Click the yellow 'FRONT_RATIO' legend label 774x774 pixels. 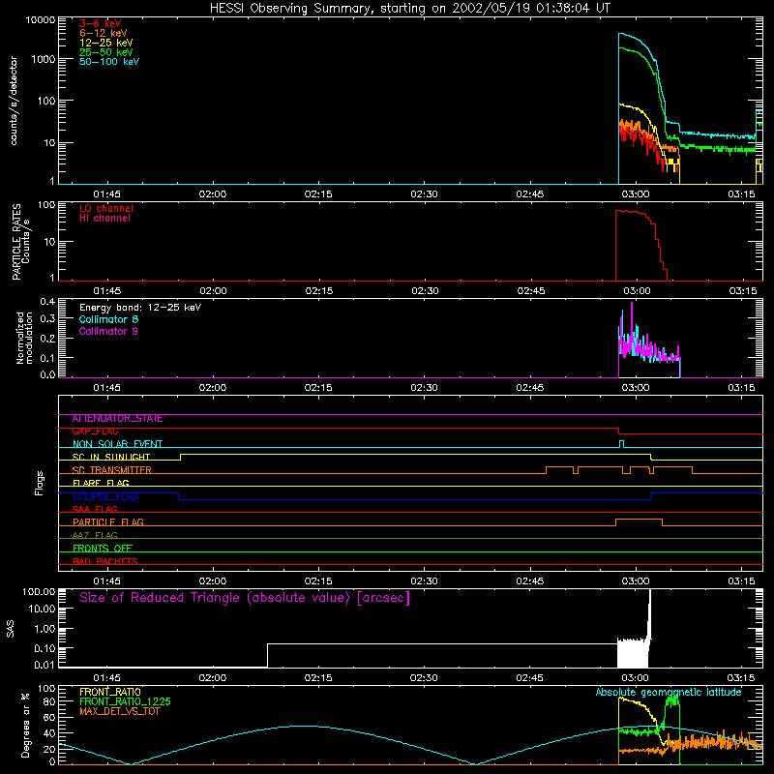110,692
